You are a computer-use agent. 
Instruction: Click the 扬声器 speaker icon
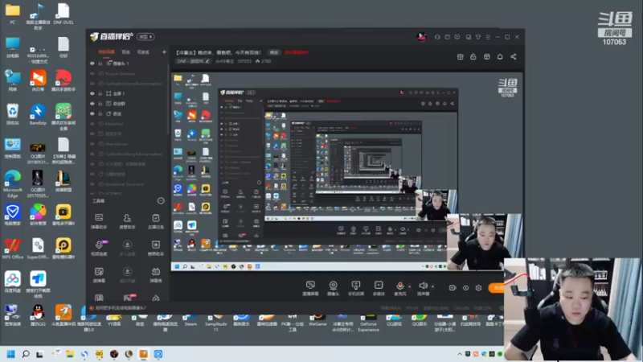tap(423, 288)
